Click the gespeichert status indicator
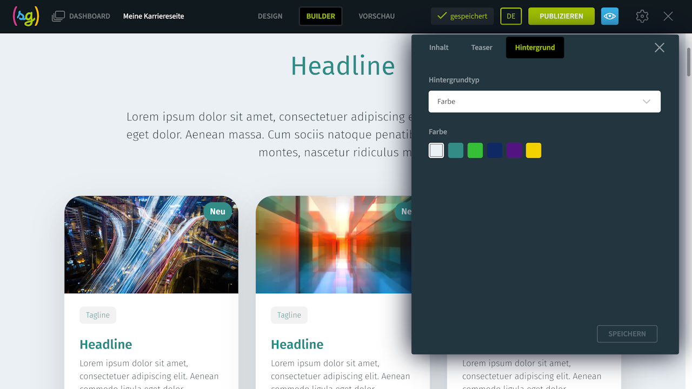Screen dimensions: 692x389 click(x=462, y=16)
